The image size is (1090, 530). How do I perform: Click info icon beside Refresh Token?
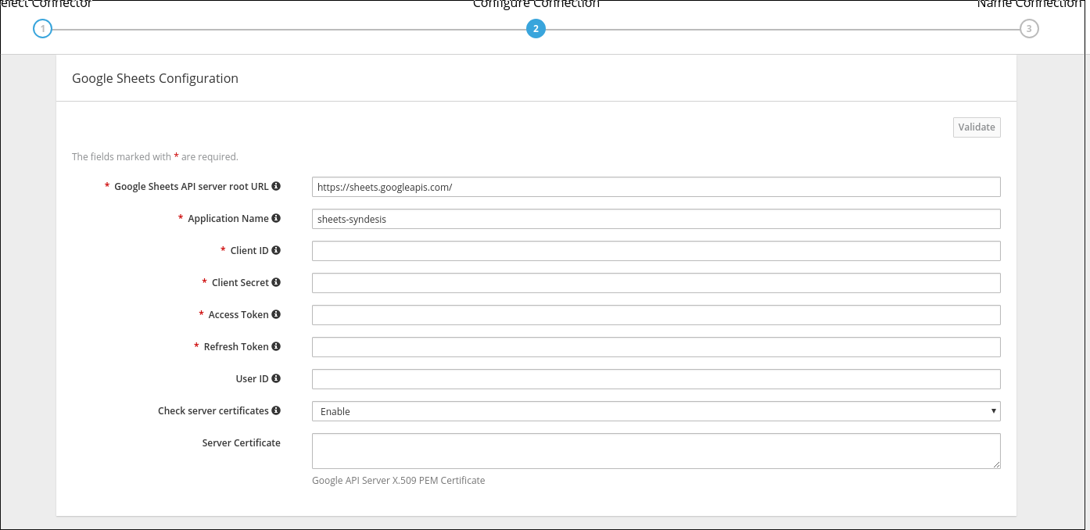(x=276, y=346)
